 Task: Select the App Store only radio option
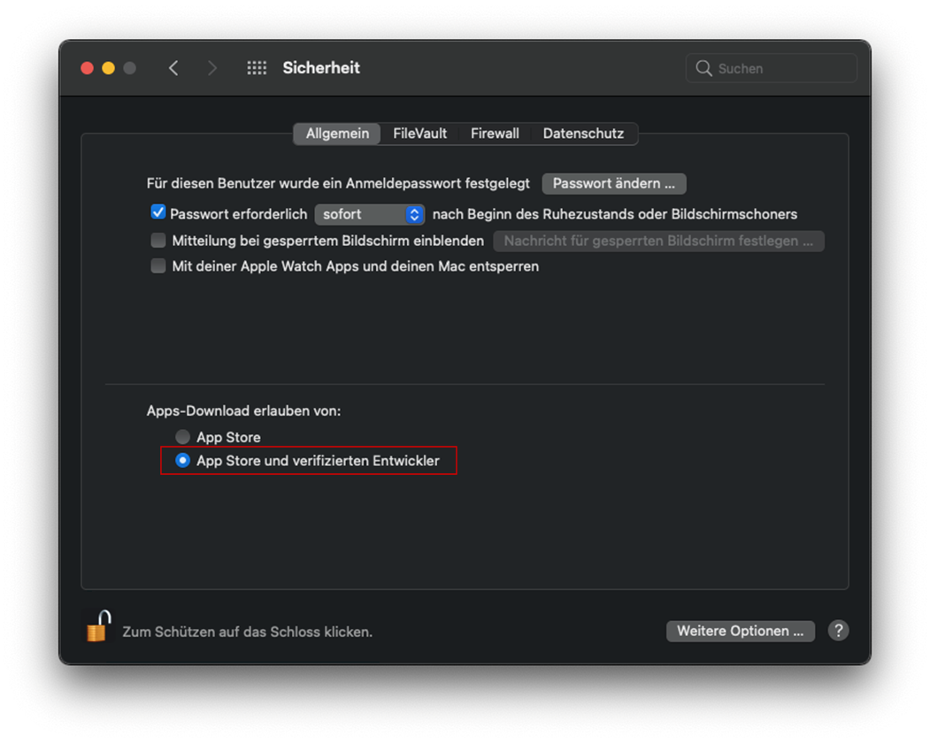coord(182,437)
